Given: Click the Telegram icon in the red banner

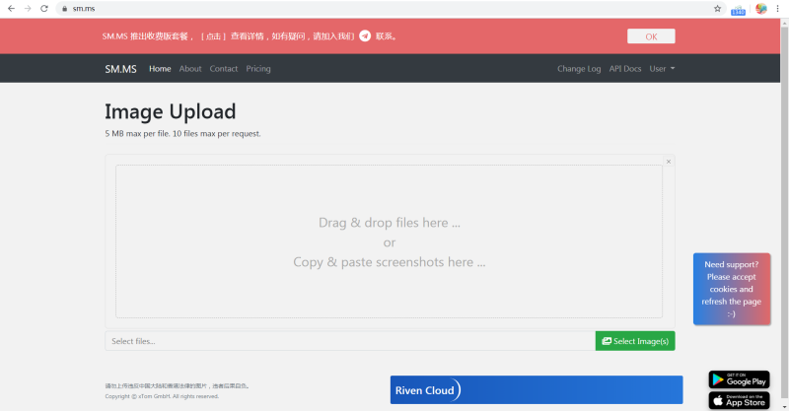Looking at the screenshot, I should (365, 36).
